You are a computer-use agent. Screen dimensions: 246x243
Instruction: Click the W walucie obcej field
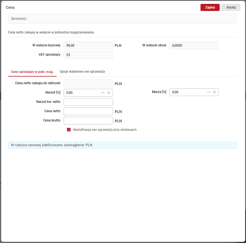click(x=194, y=46)
